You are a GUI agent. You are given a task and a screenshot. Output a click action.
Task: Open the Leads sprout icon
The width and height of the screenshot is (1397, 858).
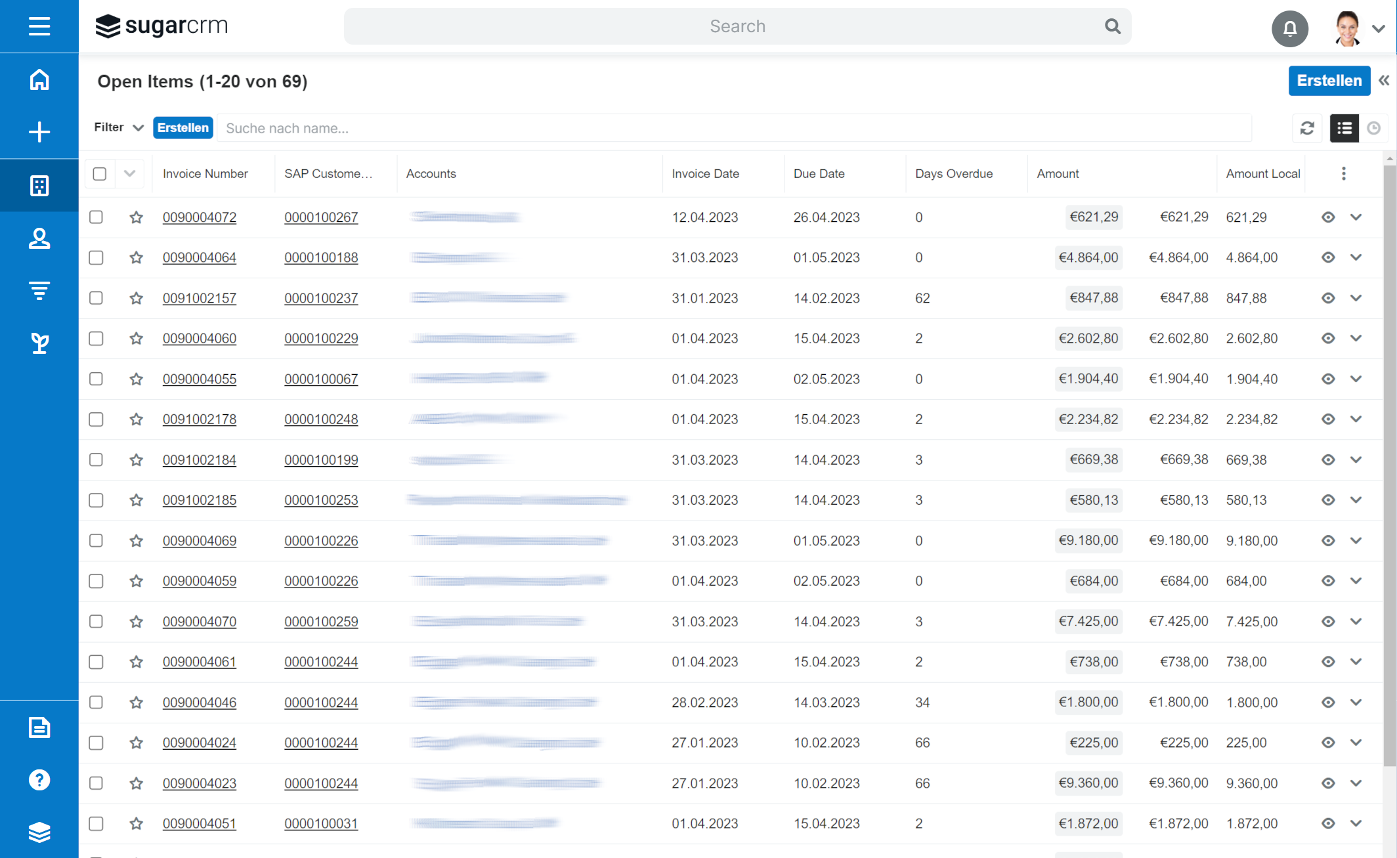point(39,343)
